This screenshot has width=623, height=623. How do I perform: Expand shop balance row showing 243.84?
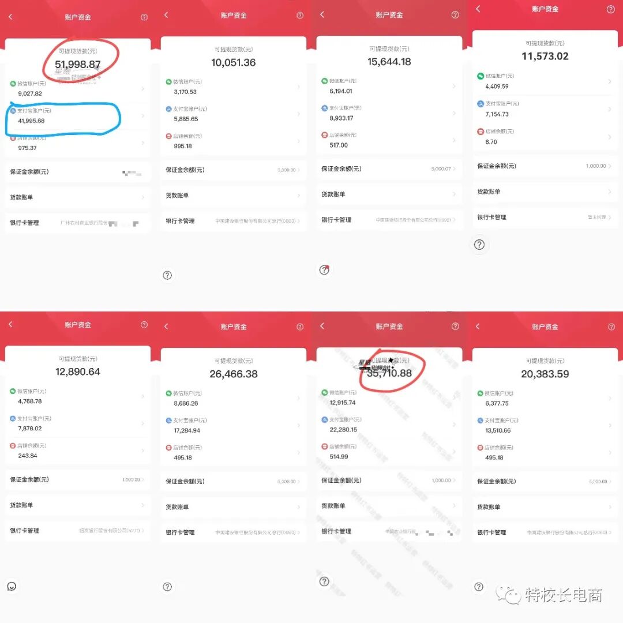pyautogui.click(x=77, y=451)
